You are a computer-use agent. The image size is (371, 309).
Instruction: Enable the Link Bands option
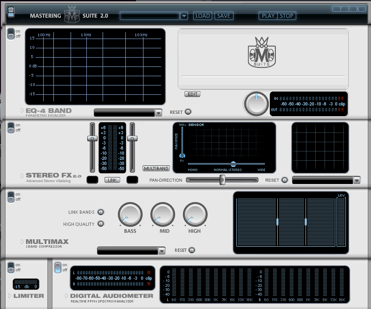pyautogui.click(x=101, y=212)
